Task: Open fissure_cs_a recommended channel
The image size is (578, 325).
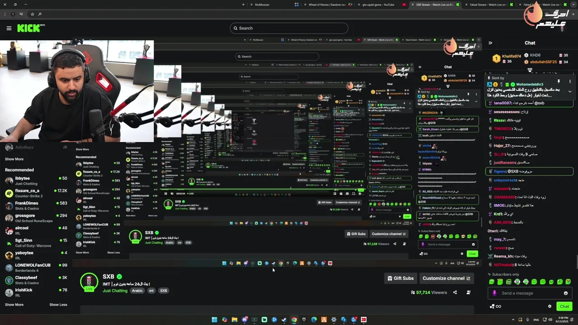Action: click(x=36, y=193)
